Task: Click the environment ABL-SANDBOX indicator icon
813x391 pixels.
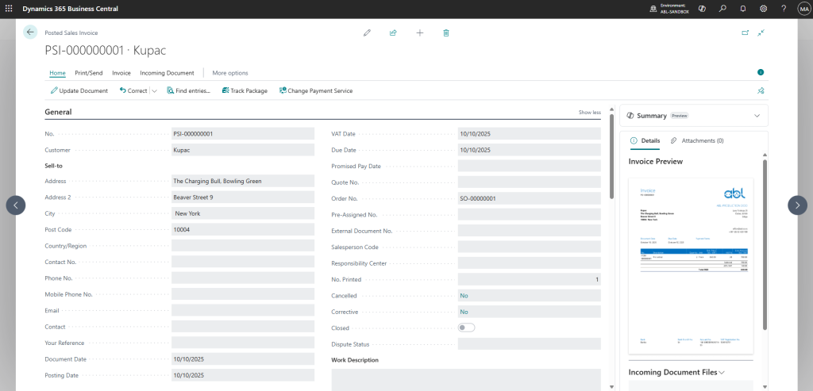Action: tap(653, 9)
